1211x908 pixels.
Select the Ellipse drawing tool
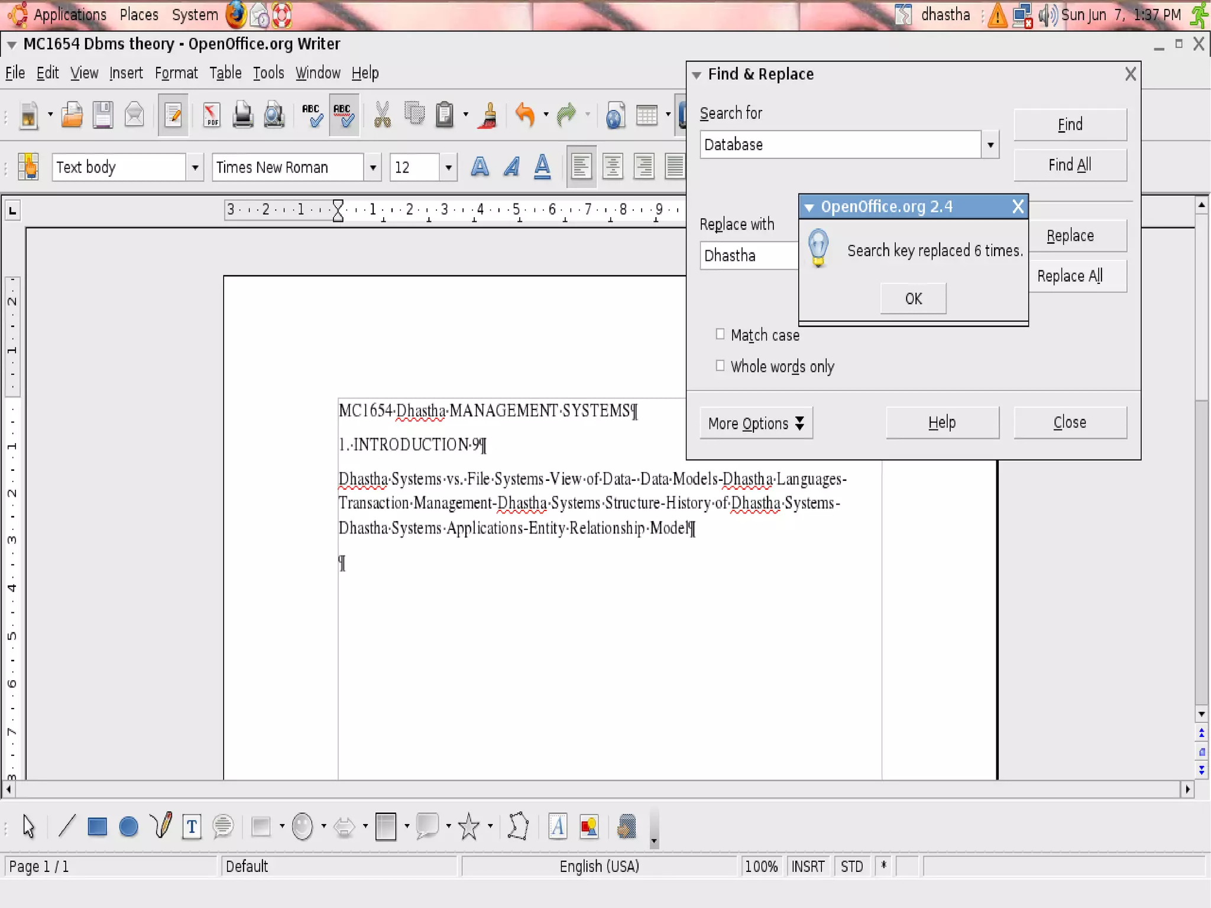click(128, 826)
